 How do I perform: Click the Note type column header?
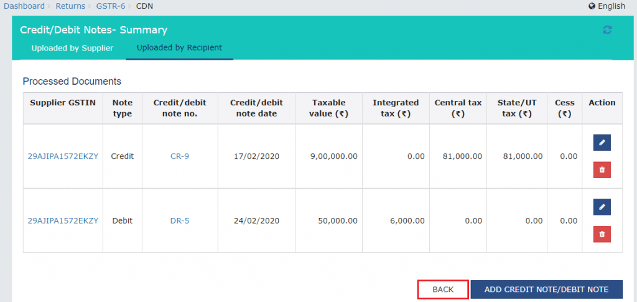click(x=123, y=108)
